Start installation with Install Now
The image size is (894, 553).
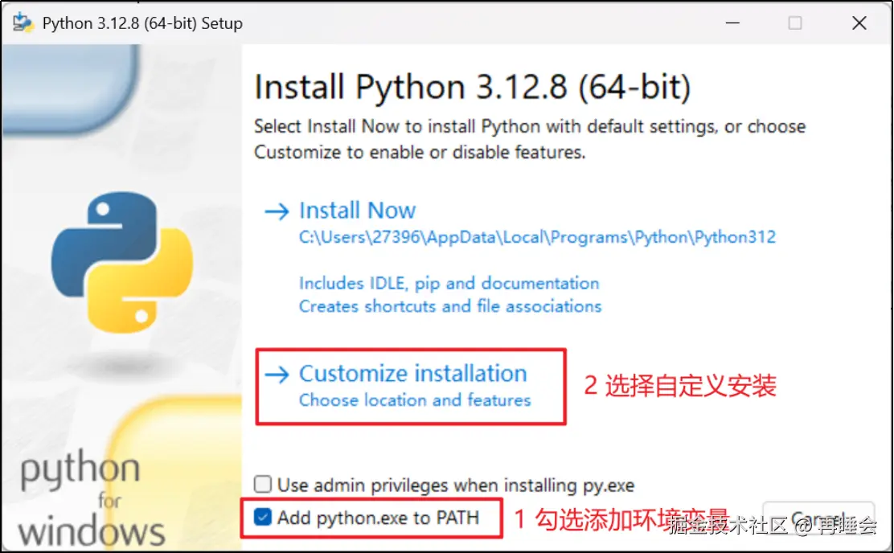[358, 211]
